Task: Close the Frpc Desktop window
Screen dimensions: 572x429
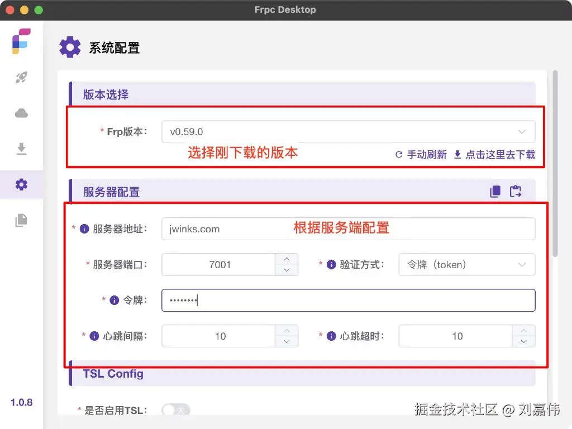Action: pos(10,10)
